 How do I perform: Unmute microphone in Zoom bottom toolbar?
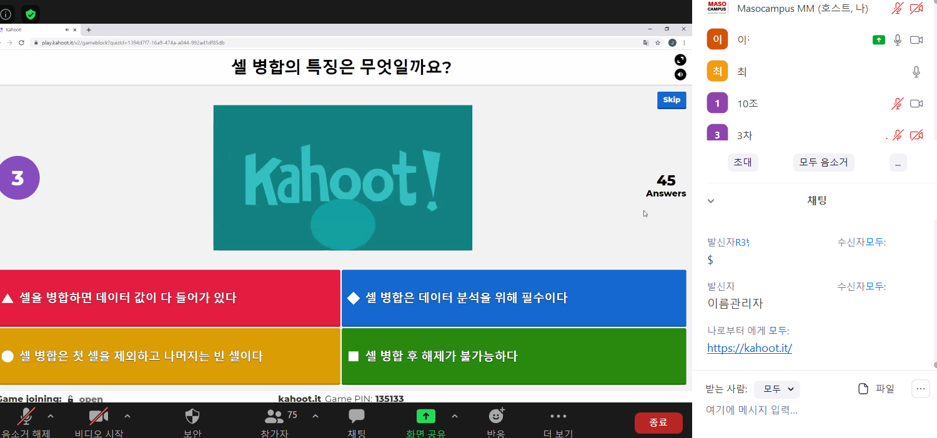(26, 416)
